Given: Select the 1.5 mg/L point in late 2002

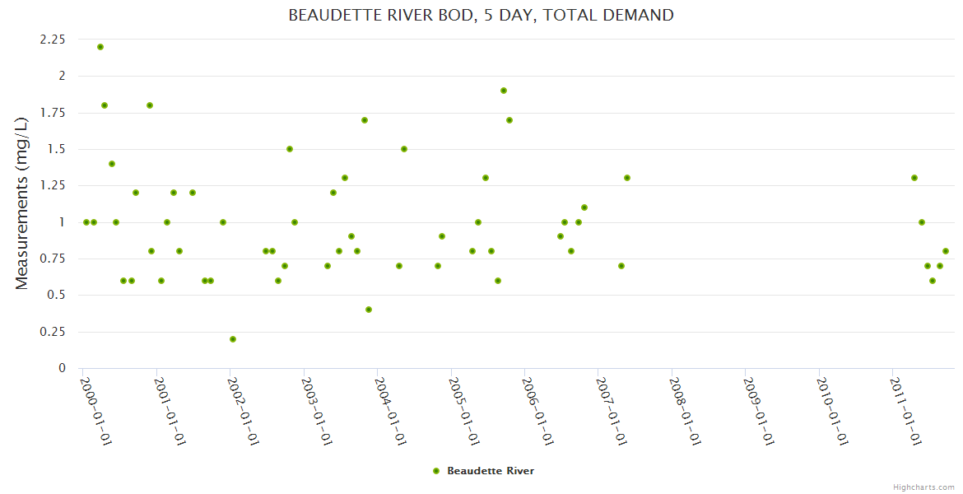Looking at the screenshot, I should (x=290, y=149).
